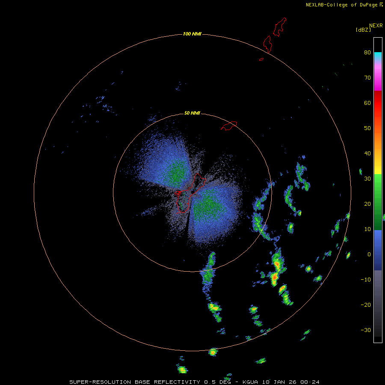The image size is (385, 385).
Task: Click the "-30" value on the dBZ scale
Action: coord(366,330)
